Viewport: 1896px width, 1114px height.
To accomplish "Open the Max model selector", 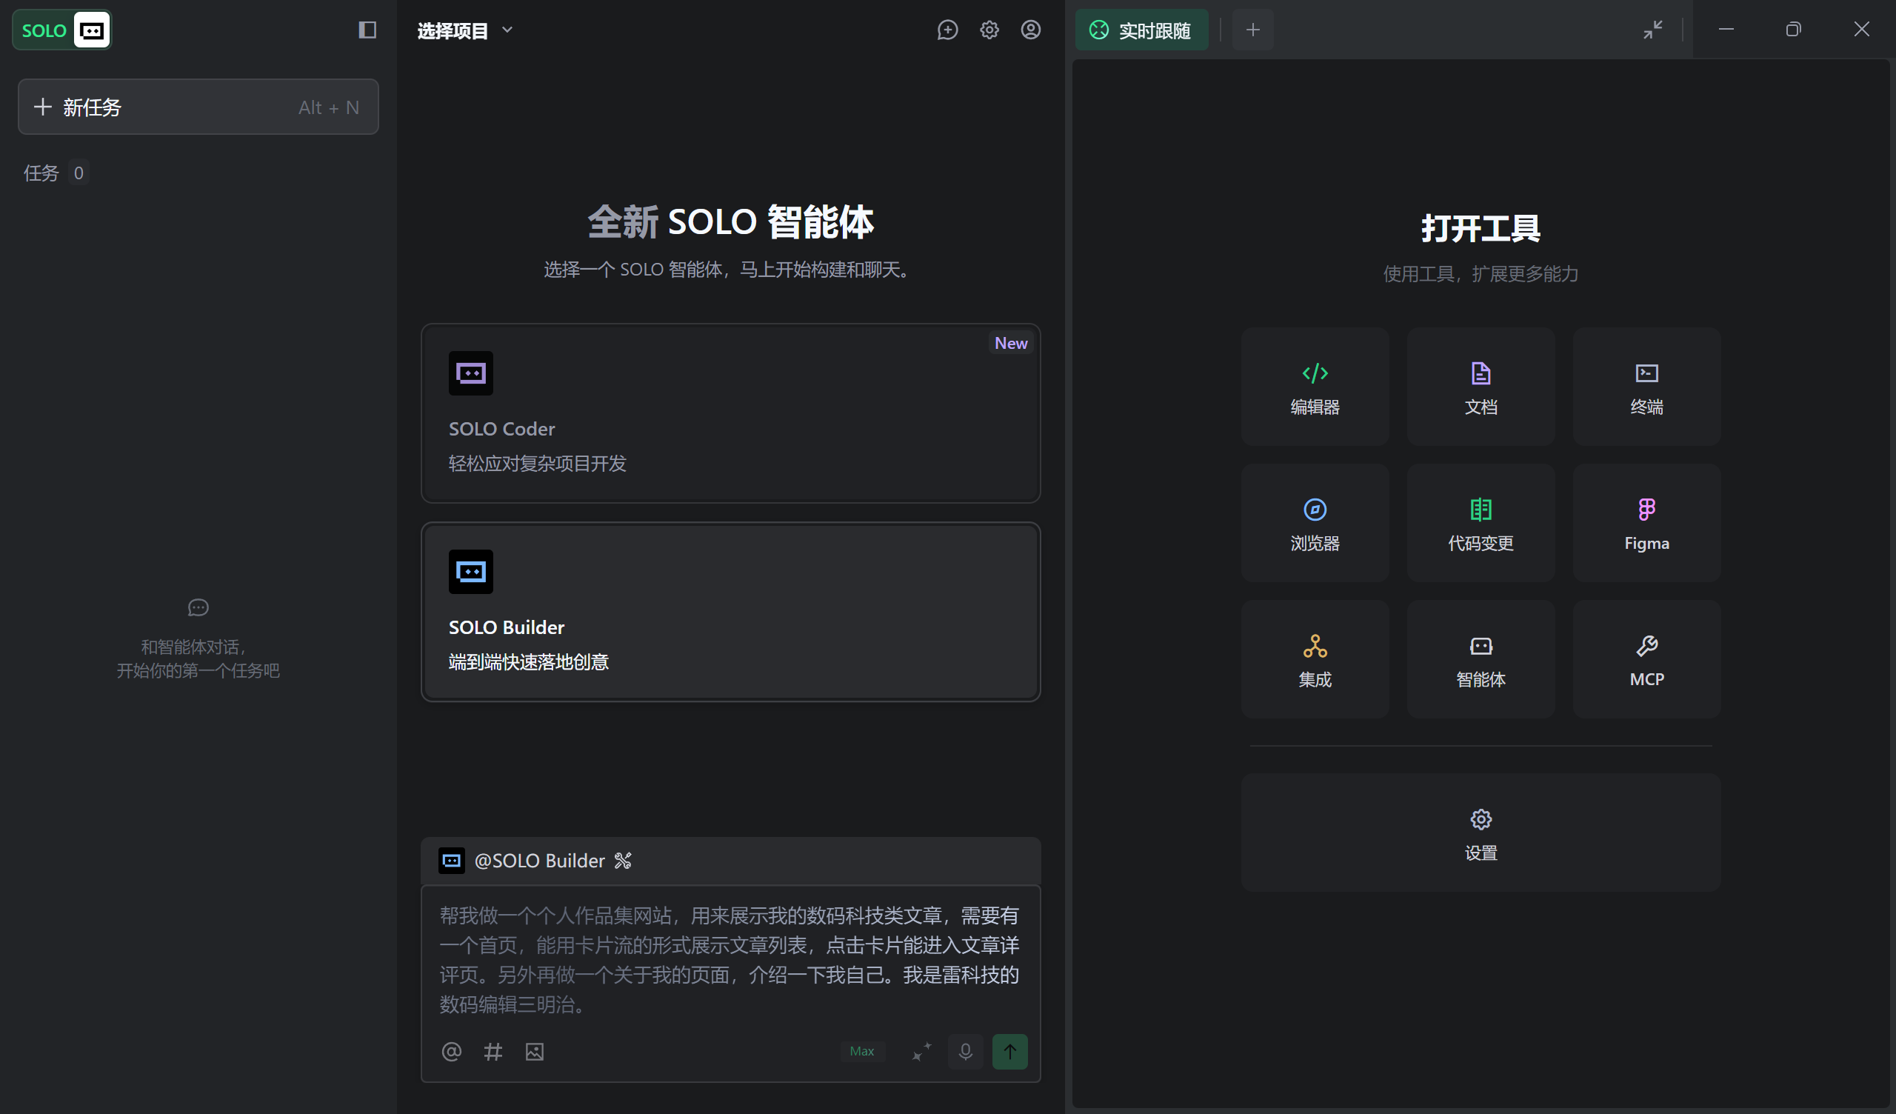I will point(862,1051).
